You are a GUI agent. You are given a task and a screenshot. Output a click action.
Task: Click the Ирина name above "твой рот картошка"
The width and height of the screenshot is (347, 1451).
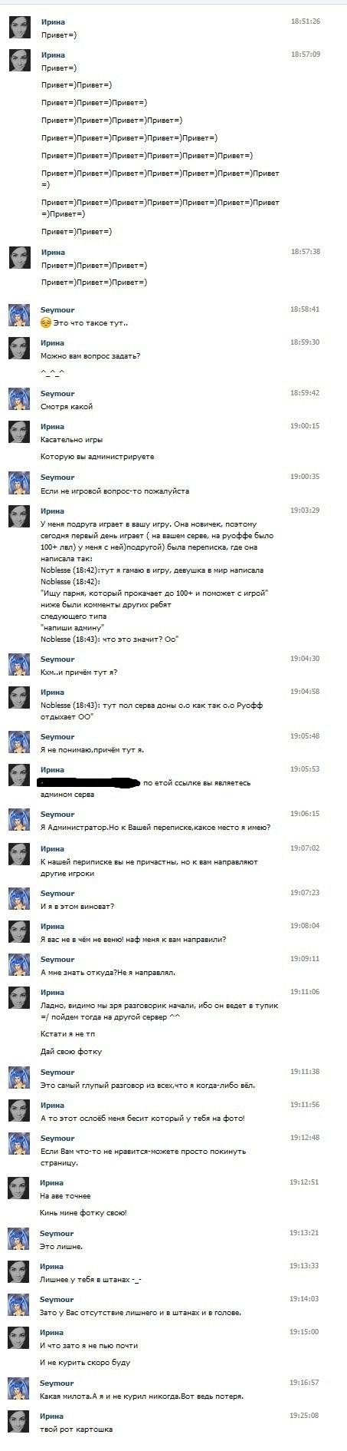[53, 1416]
